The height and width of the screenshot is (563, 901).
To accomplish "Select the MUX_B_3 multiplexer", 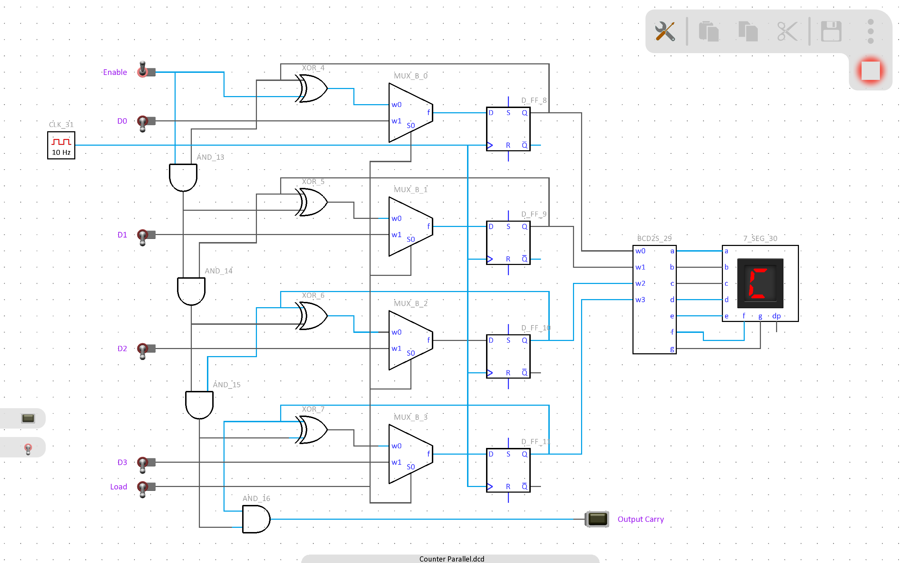I will click(x=411, y=454).
